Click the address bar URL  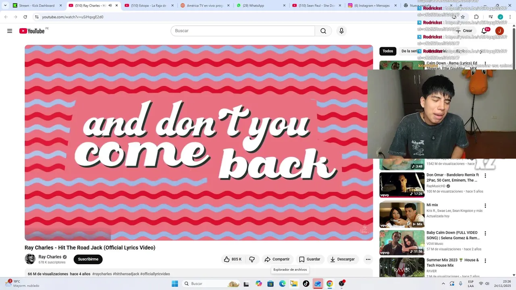pyautogui.click(x=73, y=17)
